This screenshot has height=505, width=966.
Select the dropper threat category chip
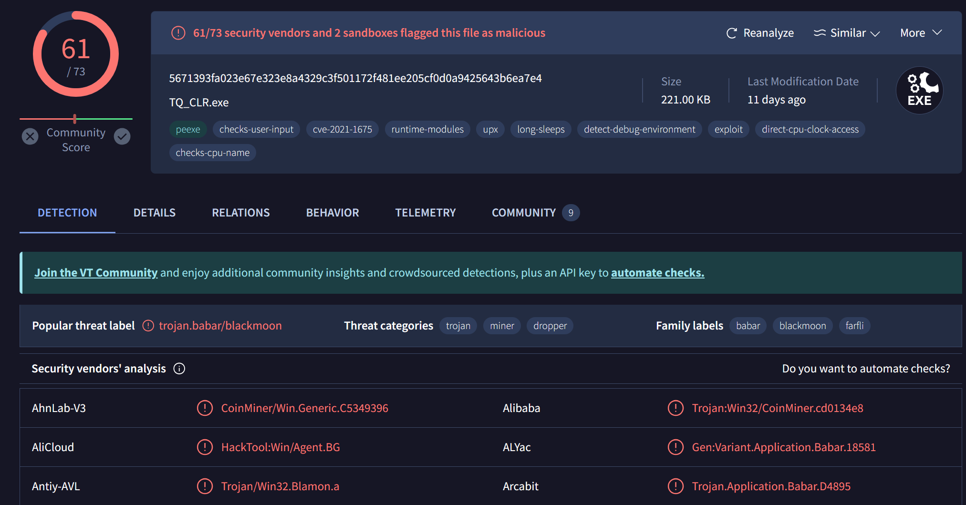(x=550, y=326)
